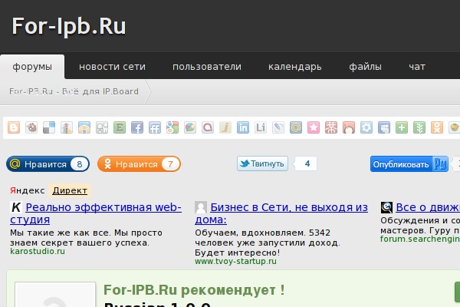Share to Delicious checkered icon

(x=49, y=128)
